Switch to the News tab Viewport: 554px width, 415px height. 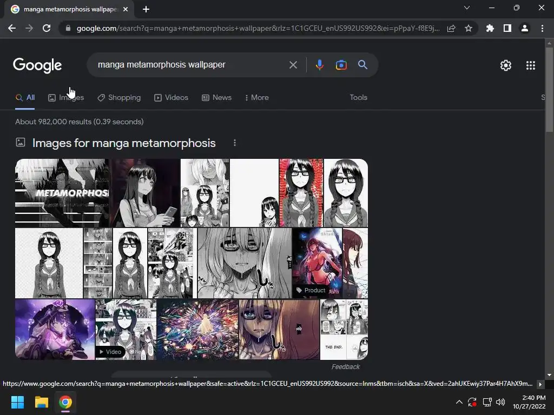[216, 97]
